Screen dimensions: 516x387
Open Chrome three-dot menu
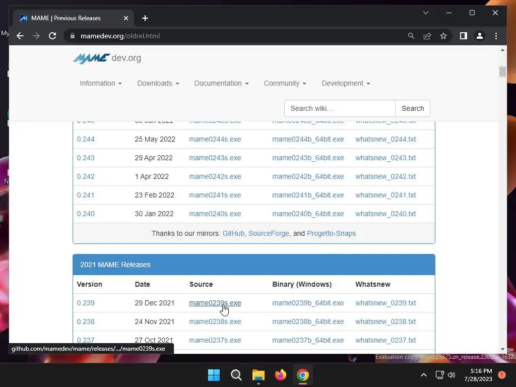coord(496,36)
